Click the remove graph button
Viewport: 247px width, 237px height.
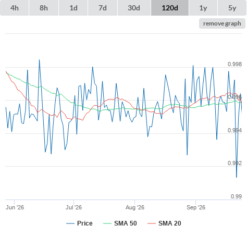[x=222, y=23]
